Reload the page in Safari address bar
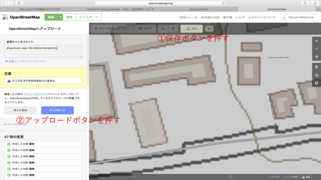Viewport: 321px width, 180px height. point(223,3)
